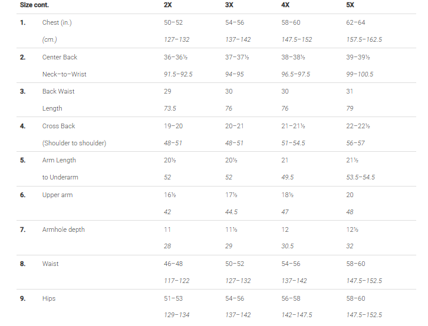Click the Waist row label
Viewport: 428px width, 326px height.
point(50,264)
